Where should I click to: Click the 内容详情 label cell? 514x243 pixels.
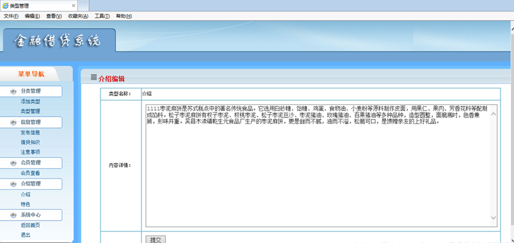[x=121, y=166]
